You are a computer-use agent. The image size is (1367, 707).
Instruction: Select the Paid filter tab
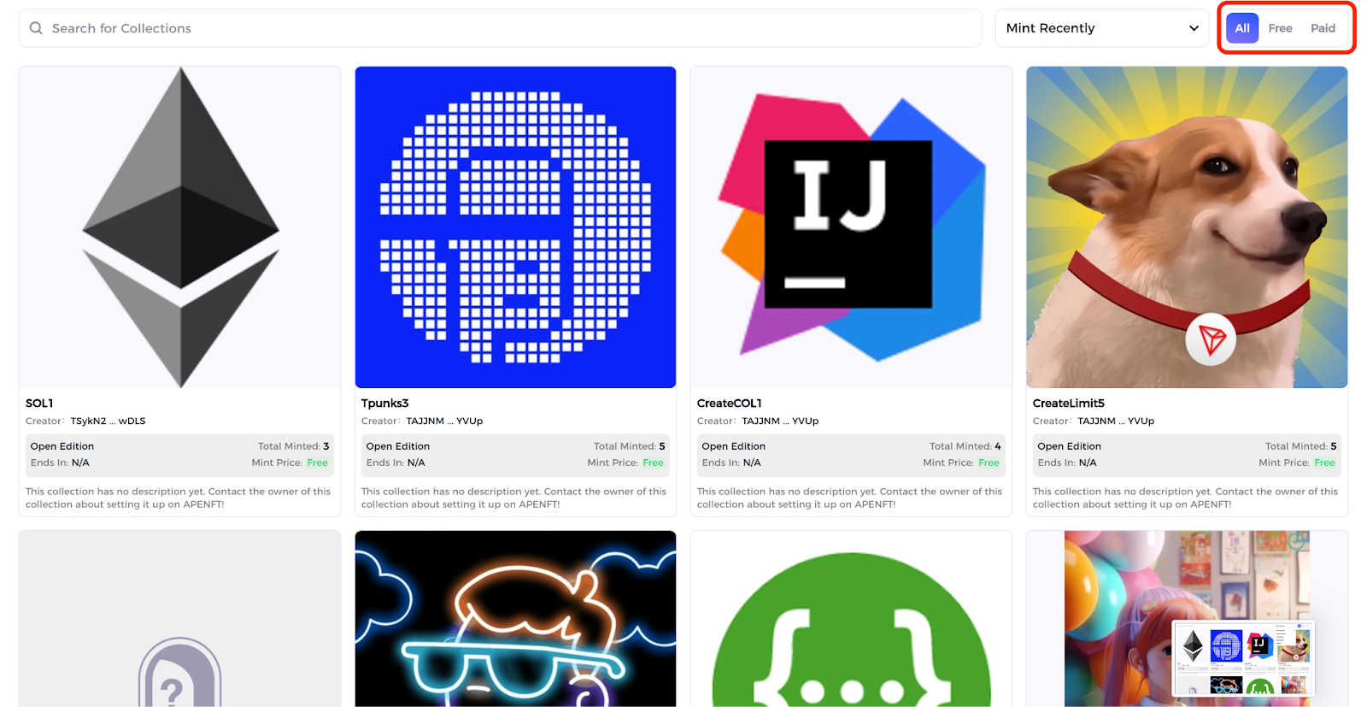(x=1323, y=28)
